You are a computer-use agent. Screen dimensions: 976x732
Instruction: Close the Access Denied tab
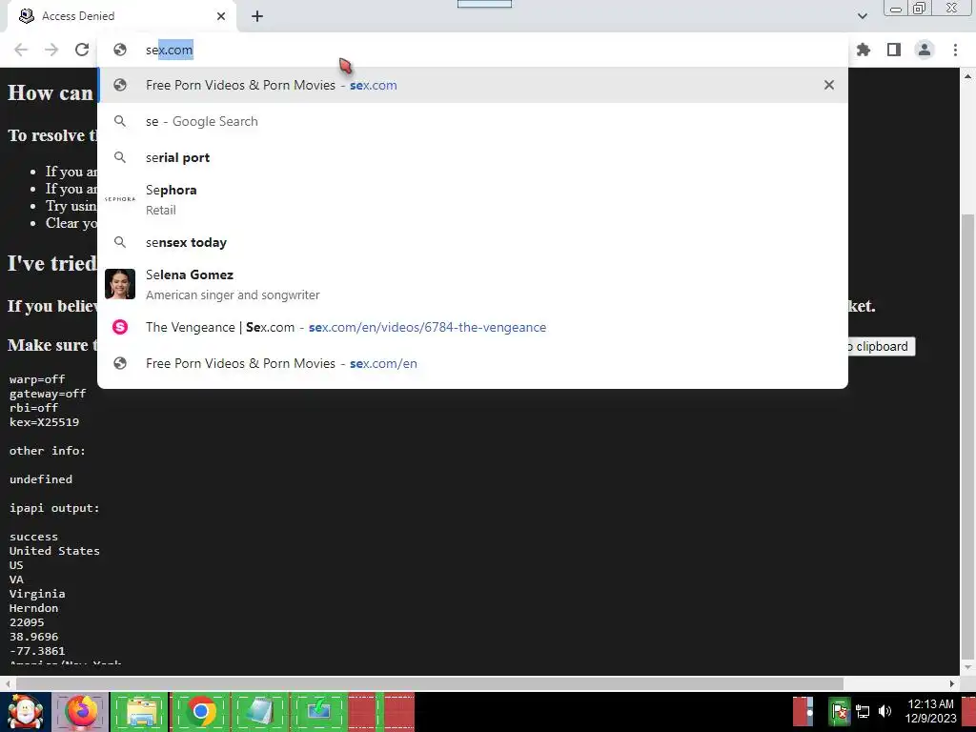(x=221, y=16)
